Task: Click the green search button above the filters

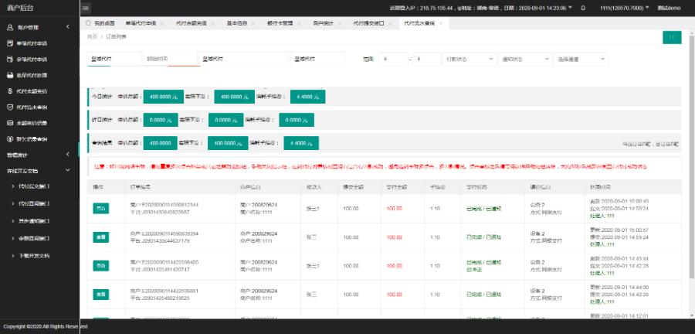Action: 672,36
